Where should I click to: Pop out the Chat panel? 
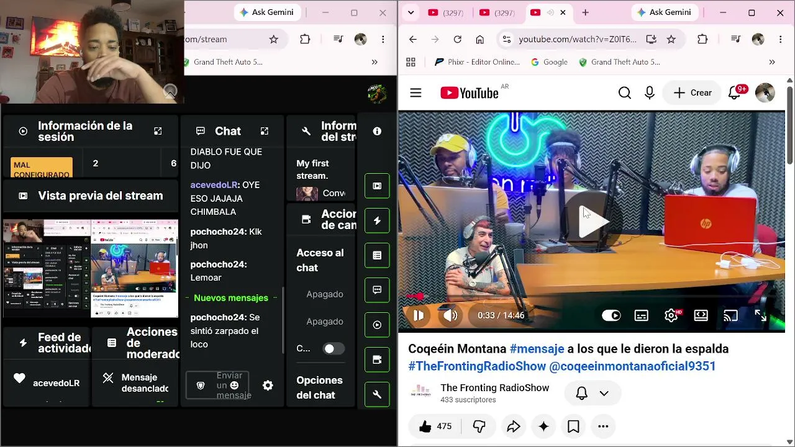coord(265,131)
